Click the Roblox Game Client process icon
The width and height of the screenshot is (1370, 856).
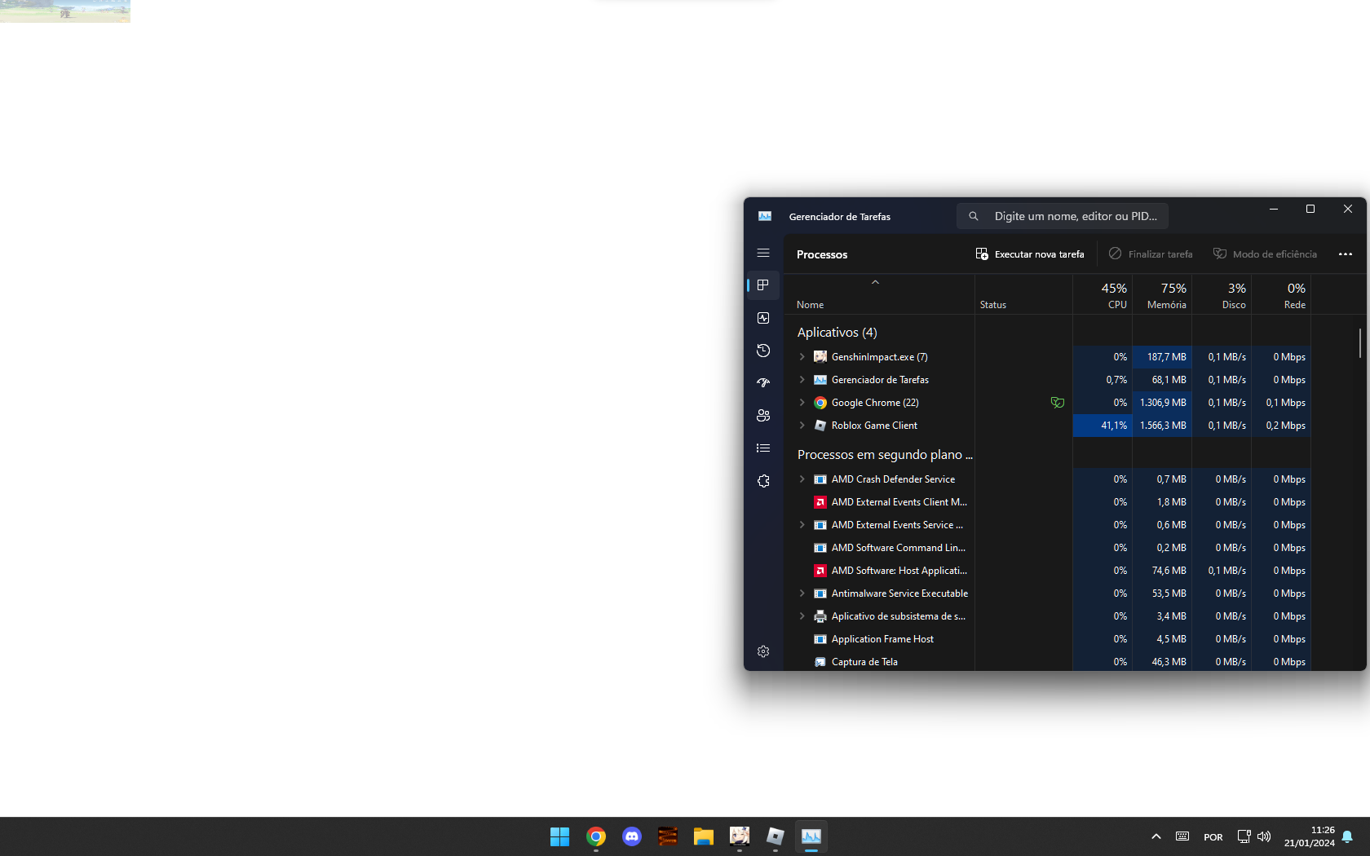coord(820,426)
